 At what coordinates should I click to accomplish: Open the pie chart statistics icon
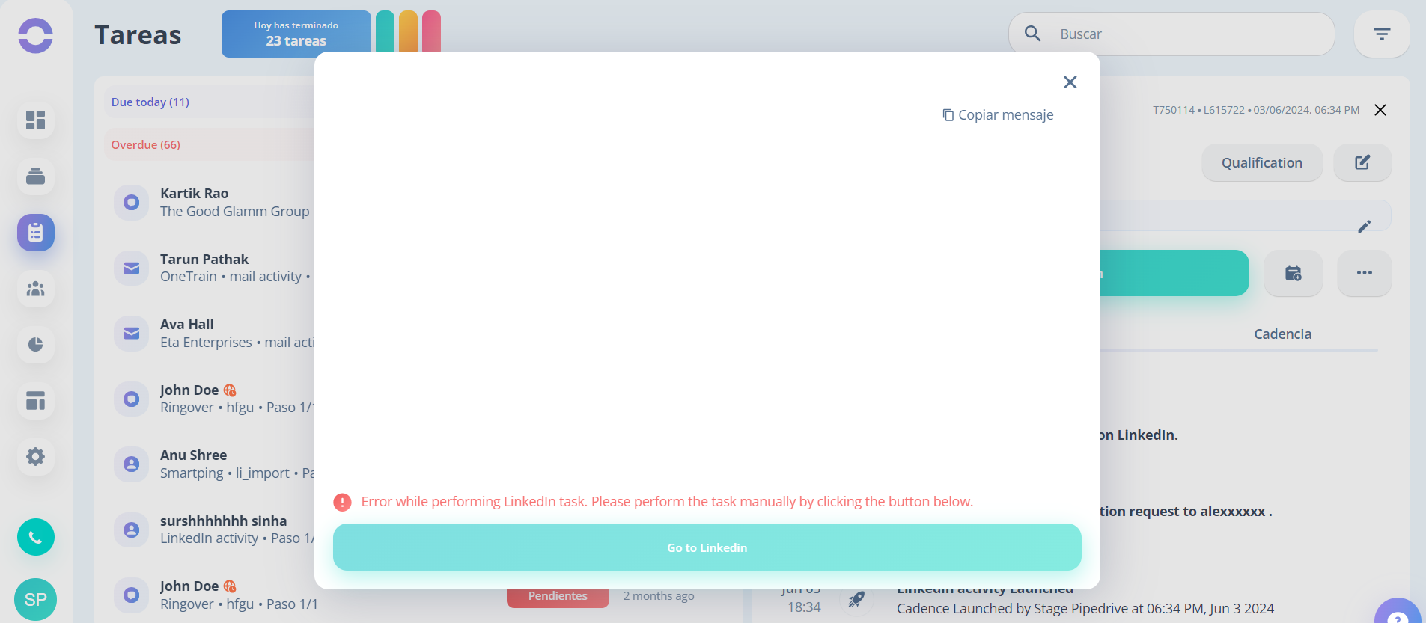(36, 345)
